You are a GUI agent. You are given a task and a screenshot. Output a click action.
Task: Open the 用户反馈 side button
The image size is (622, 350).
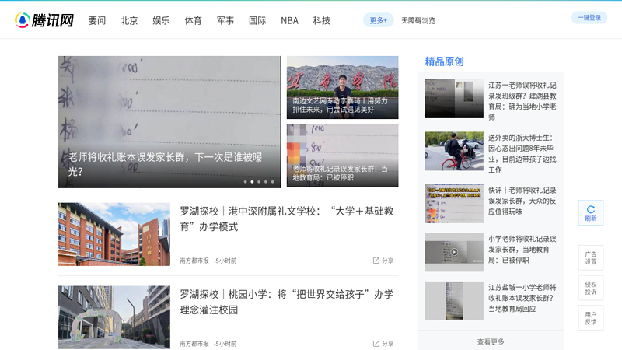[x=591, y=318]
